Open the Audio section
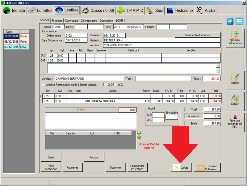Viewport: 247px width, 186px height. (205, 11)
